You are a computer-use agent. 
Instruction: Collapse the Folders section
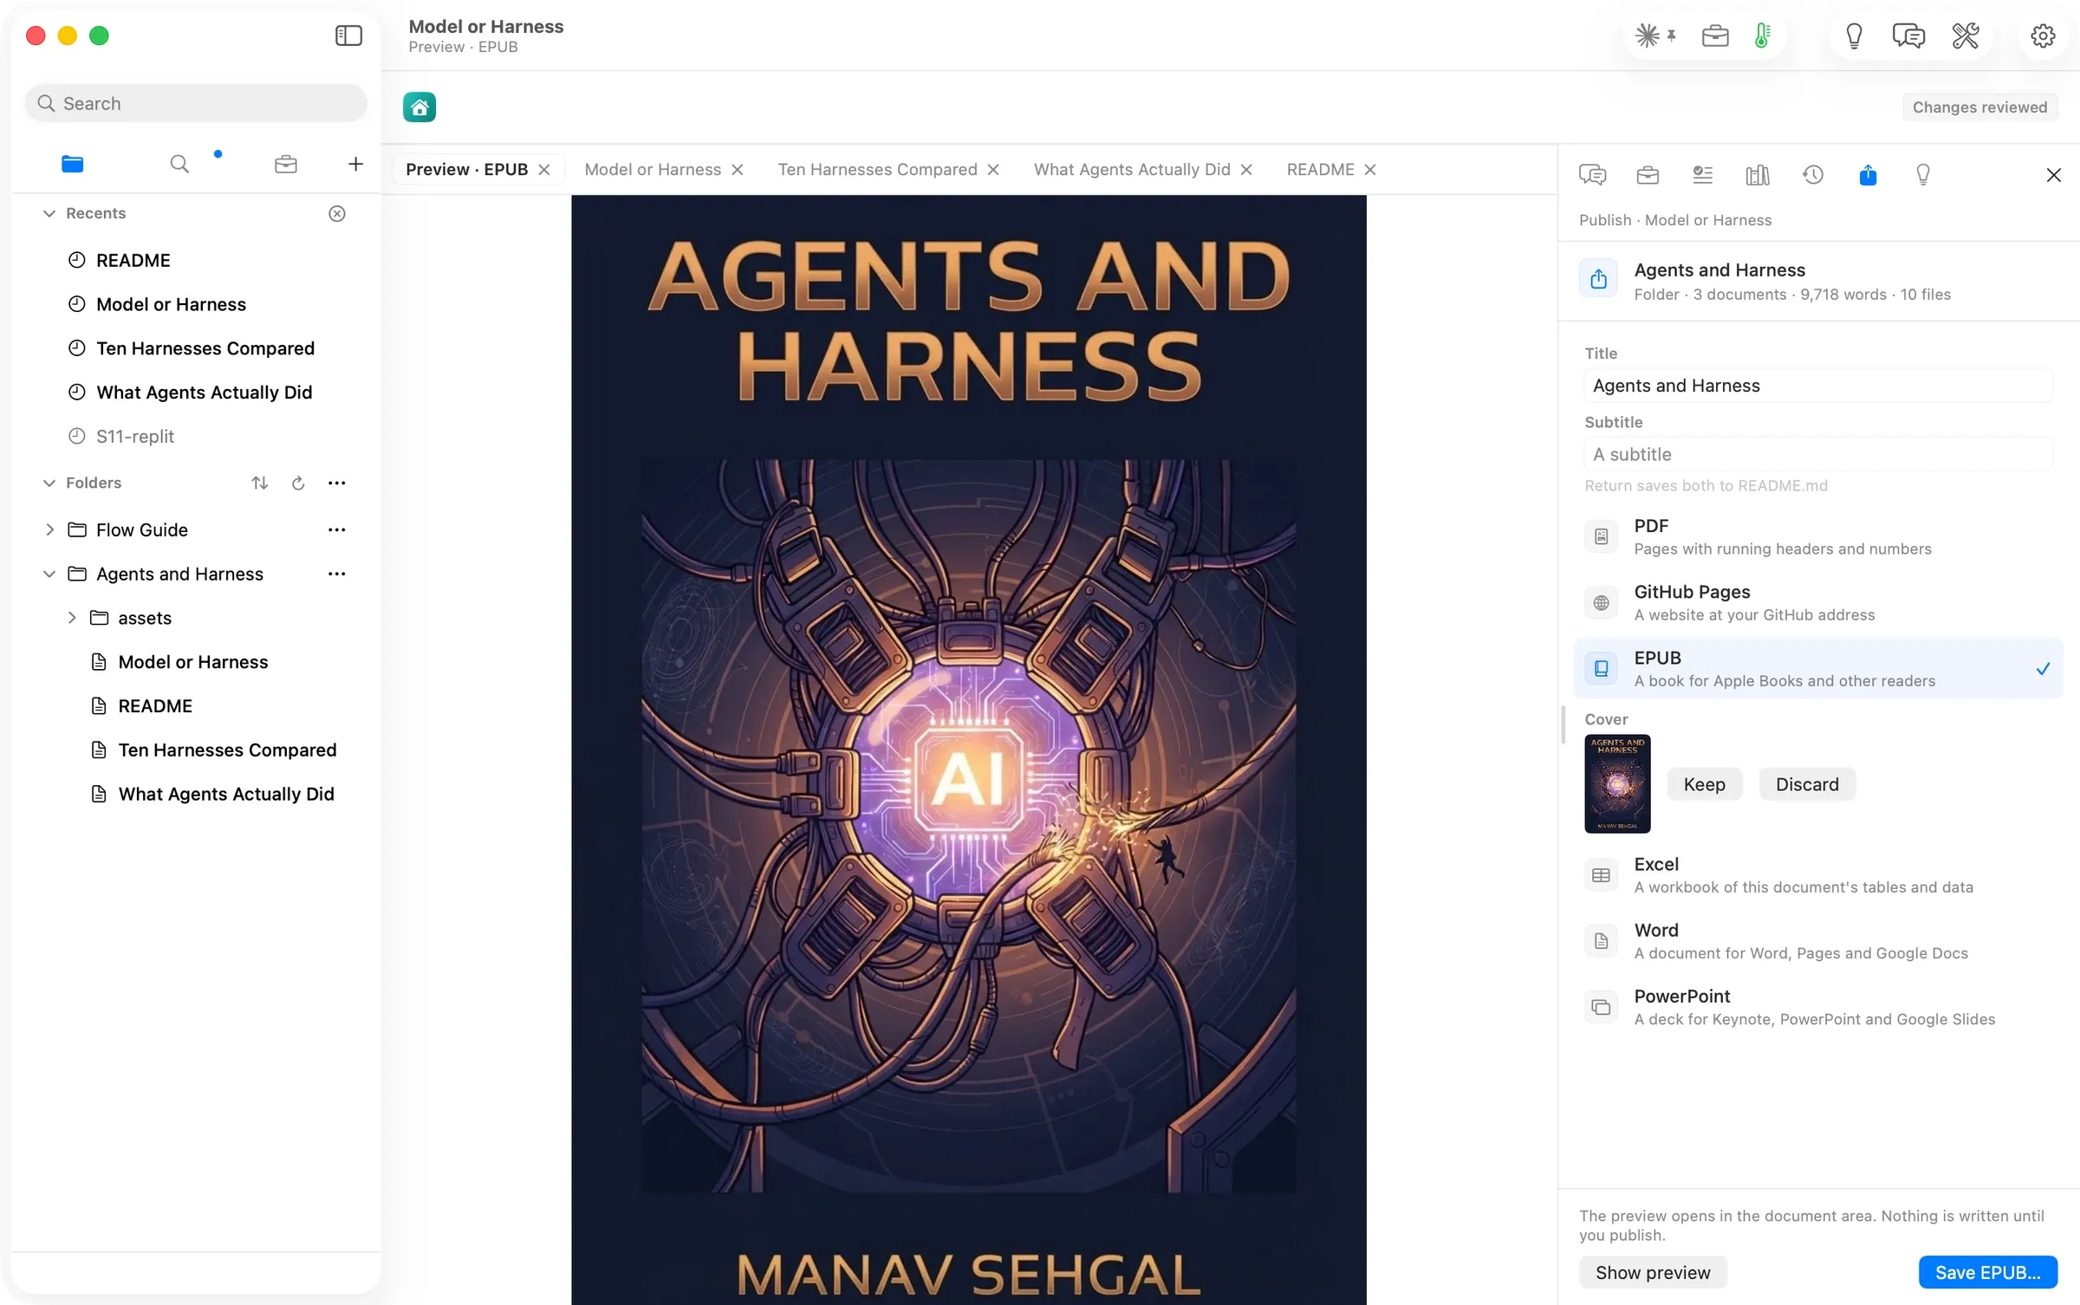click(49, 484)
